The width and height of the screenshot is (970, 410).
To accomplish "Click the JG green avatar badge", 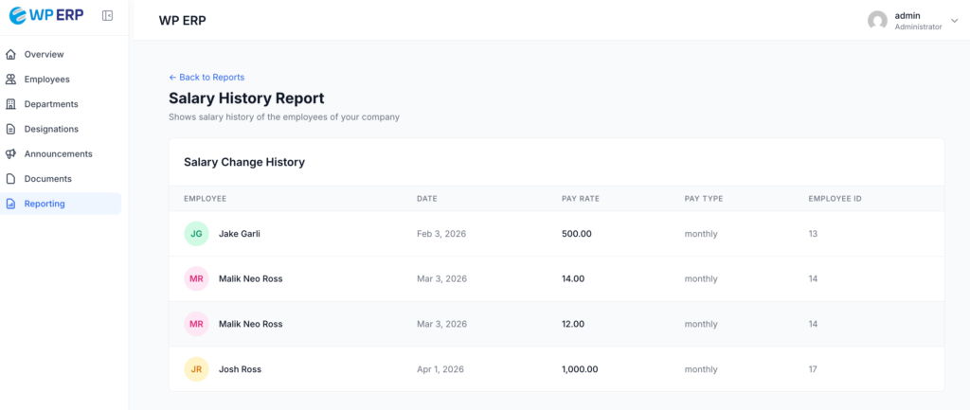I will tap(196, 234).
